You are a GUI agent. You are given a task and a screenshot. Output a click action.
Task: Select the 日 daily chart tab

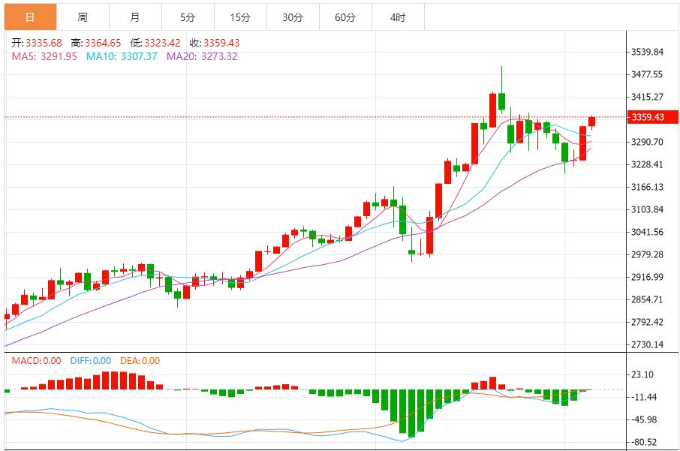[30, 17]
